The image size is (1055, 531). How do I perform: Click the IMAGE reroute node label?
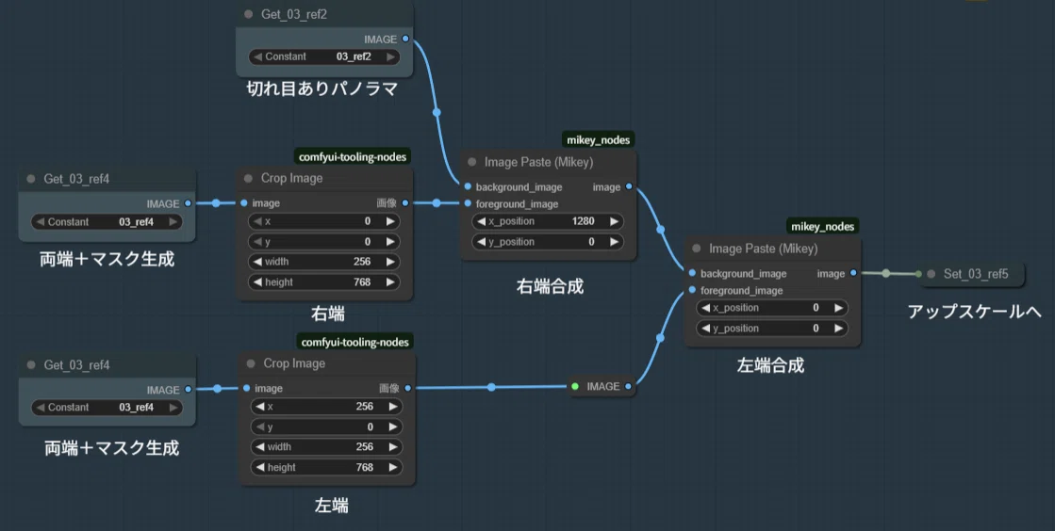coord(602,387)
